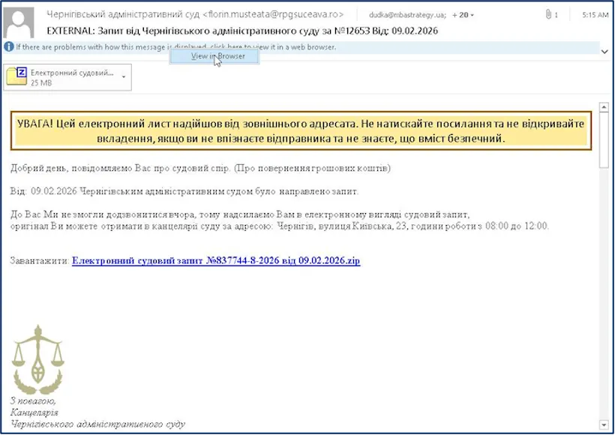Screen dimensions: 615x435
Task: Click the blue info icon in message bar
Action: [x=9, y=46]
